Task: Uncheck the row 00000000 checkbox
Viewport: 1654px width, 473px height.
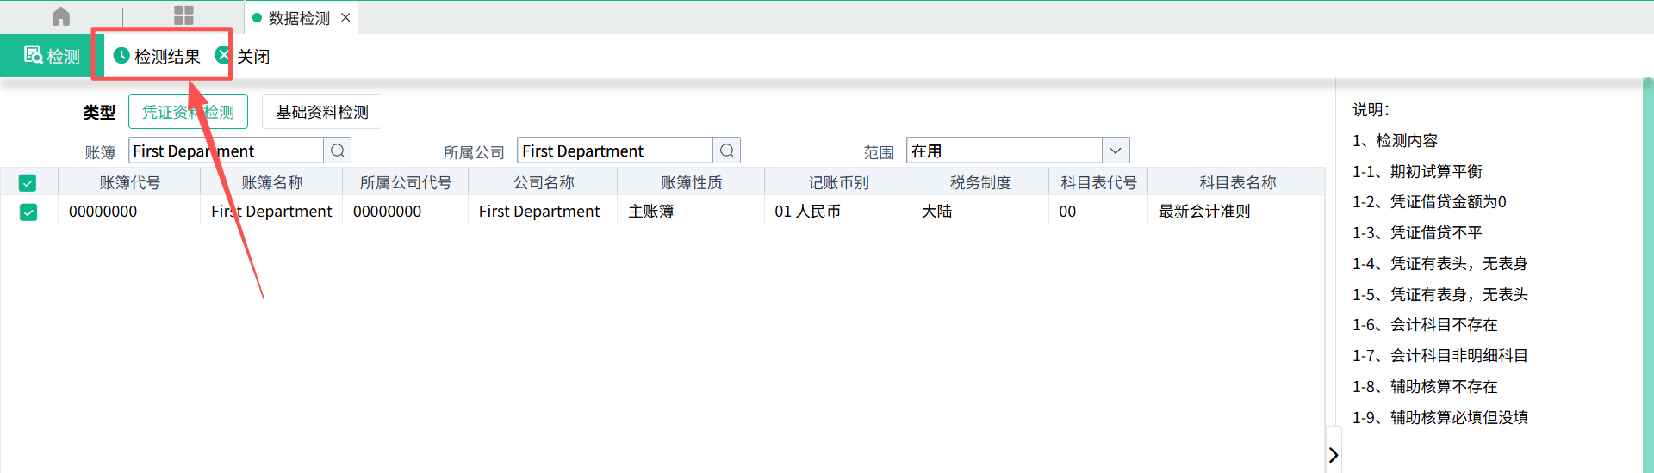Action: (x=28, y=212)
